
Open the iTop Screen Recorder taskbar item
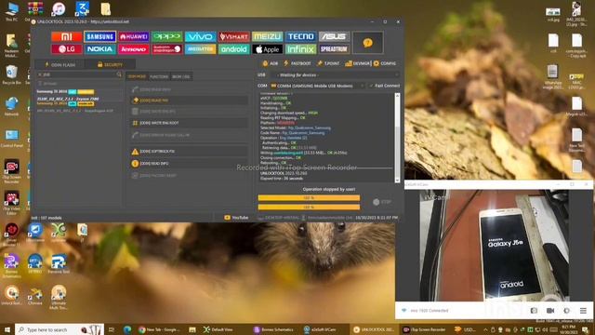click(x=424, y=329)
